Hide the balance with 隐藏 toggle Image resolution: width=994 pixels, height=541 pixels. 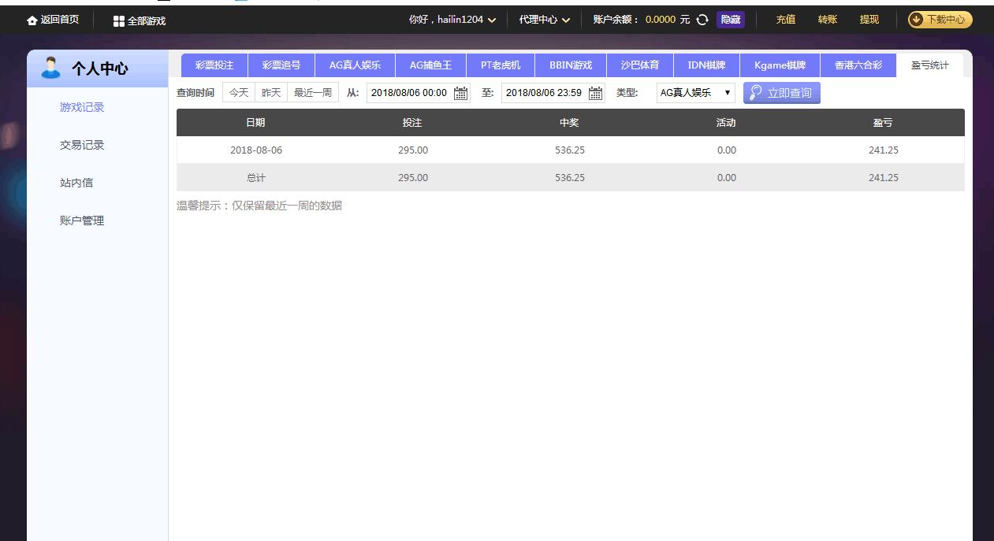[x=729, y=19]
